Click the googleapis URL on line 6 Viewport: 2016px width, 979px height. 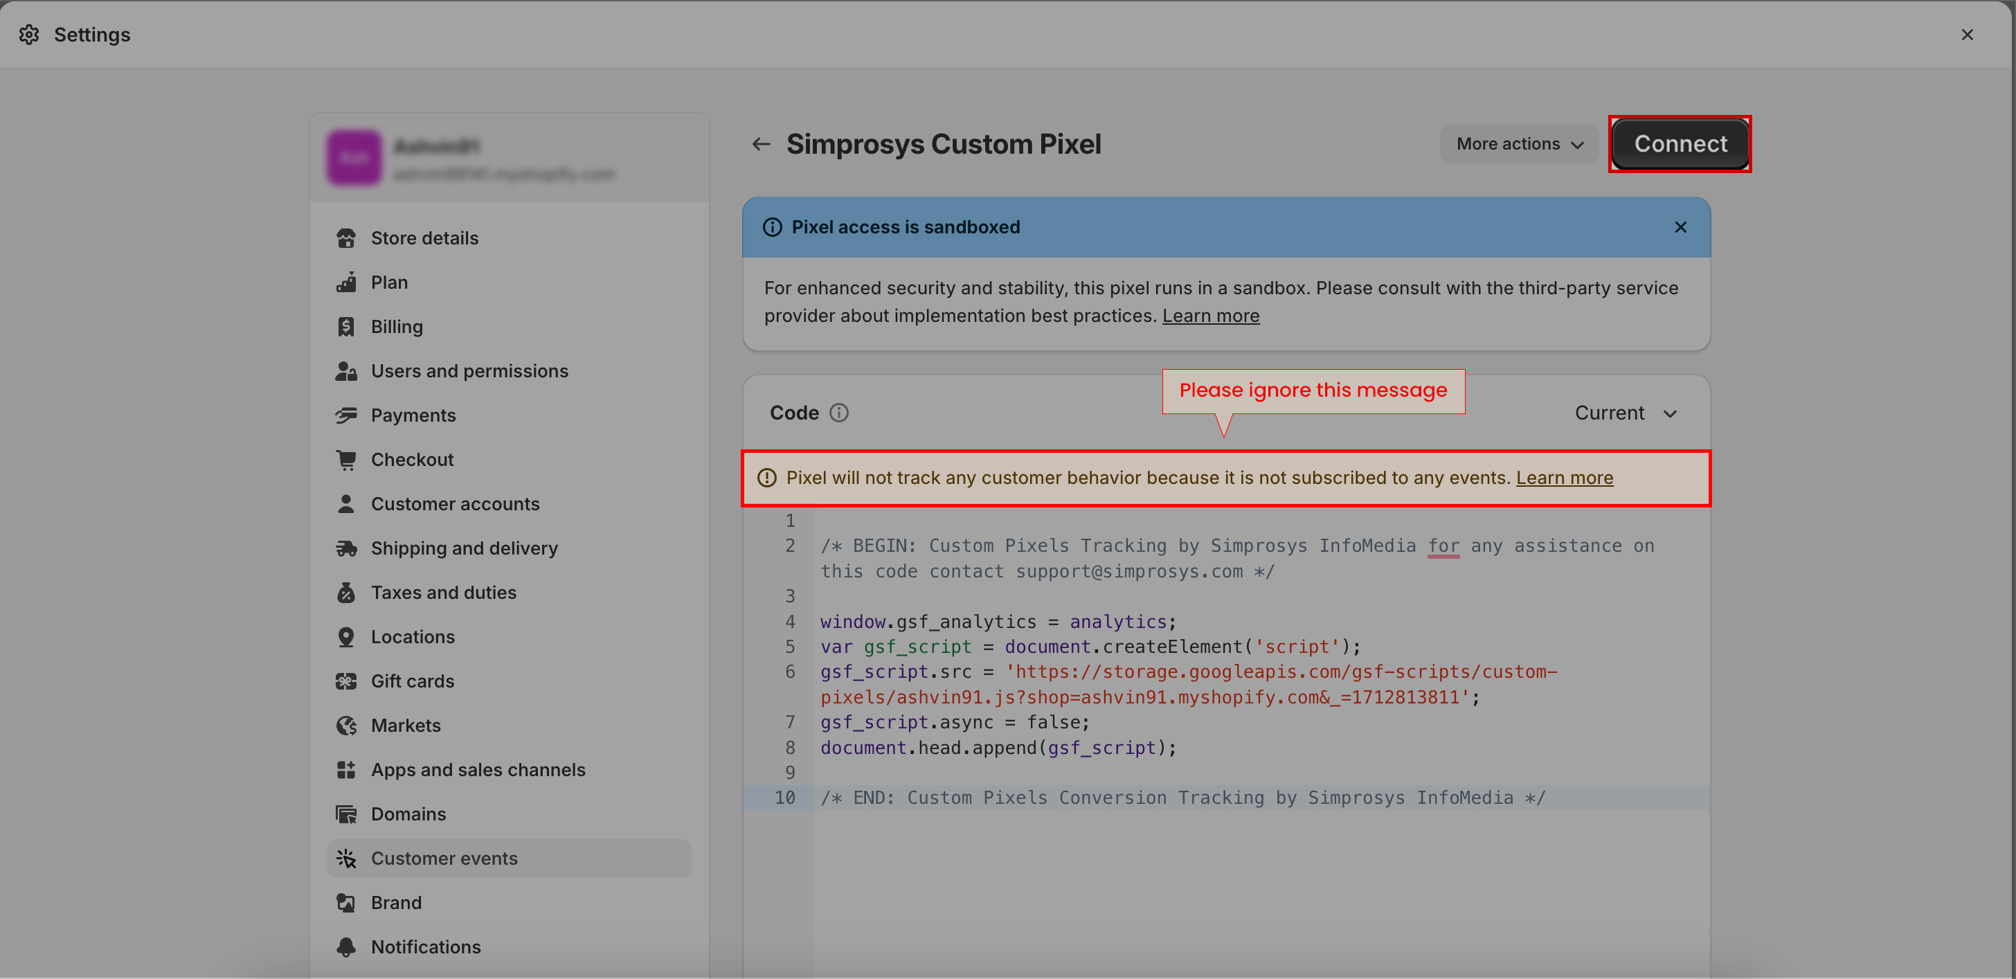coord(1189,684)
